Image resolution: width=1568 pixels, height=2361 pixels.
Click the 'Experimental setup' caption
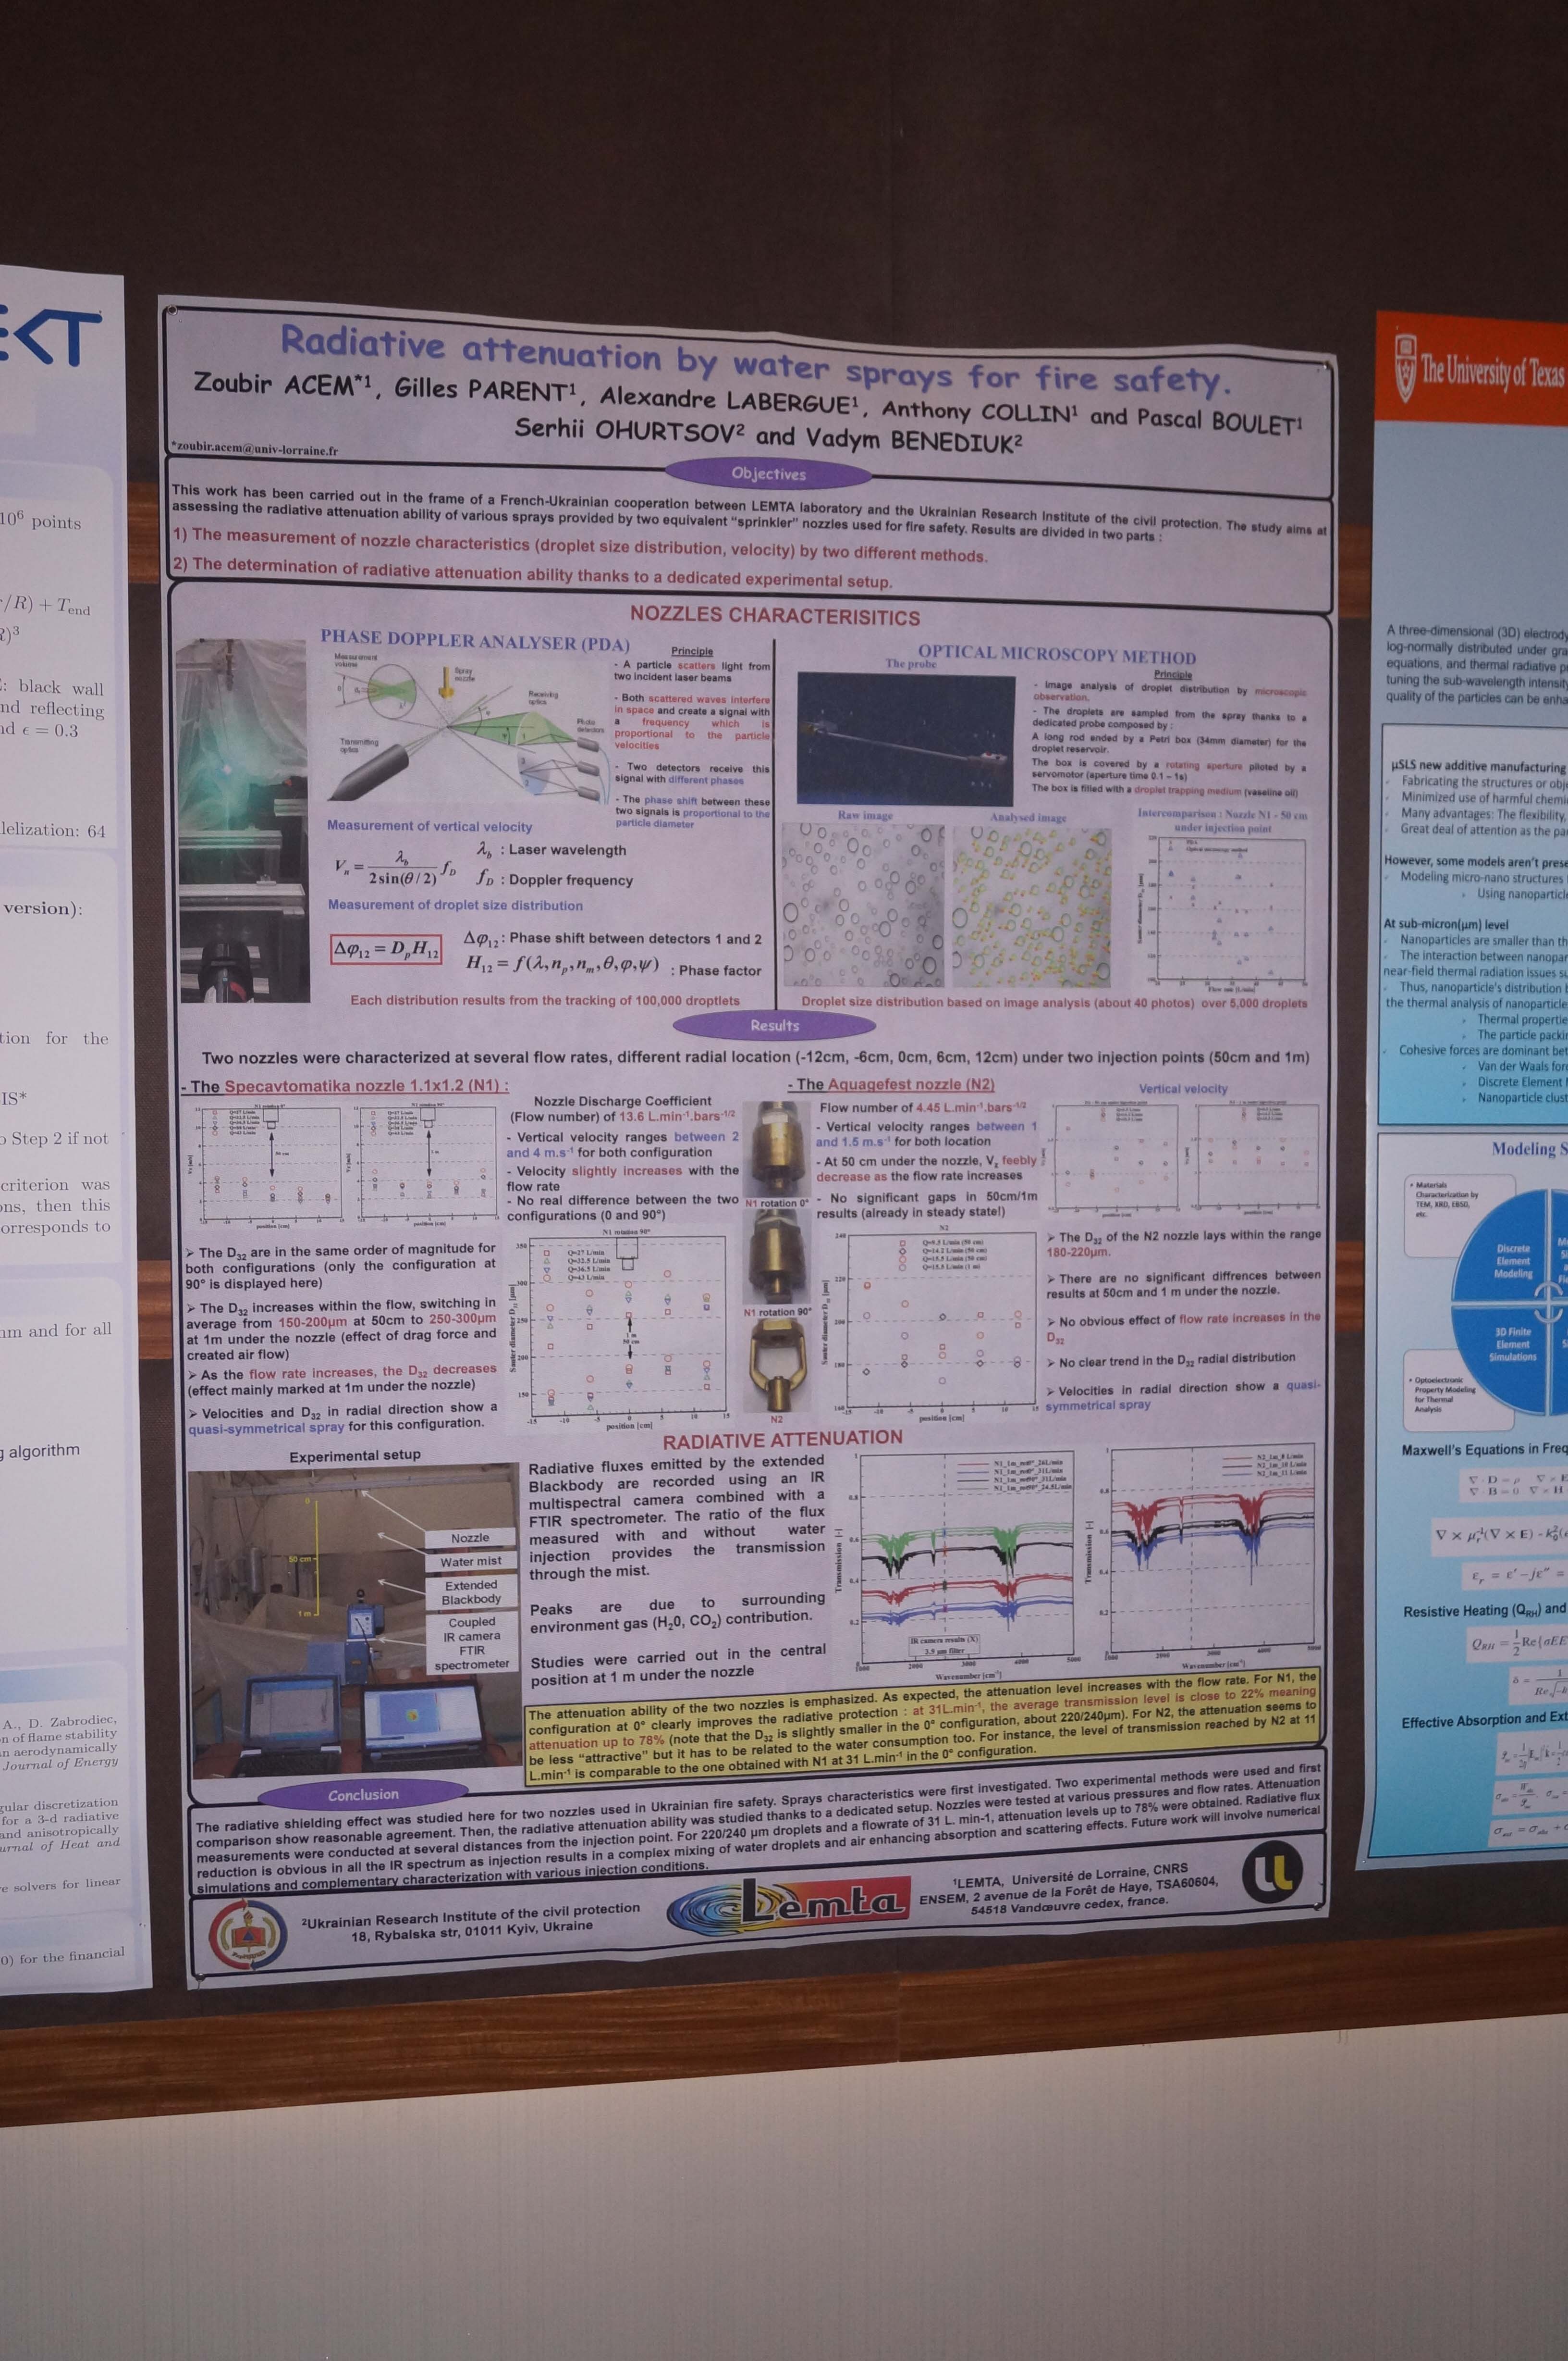(355, 1455)
